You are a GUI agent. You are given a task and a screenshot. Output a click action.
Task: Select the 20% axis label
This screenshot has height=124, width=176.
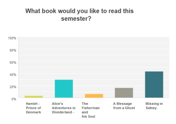pyautogui.click(x=13, y=87)
